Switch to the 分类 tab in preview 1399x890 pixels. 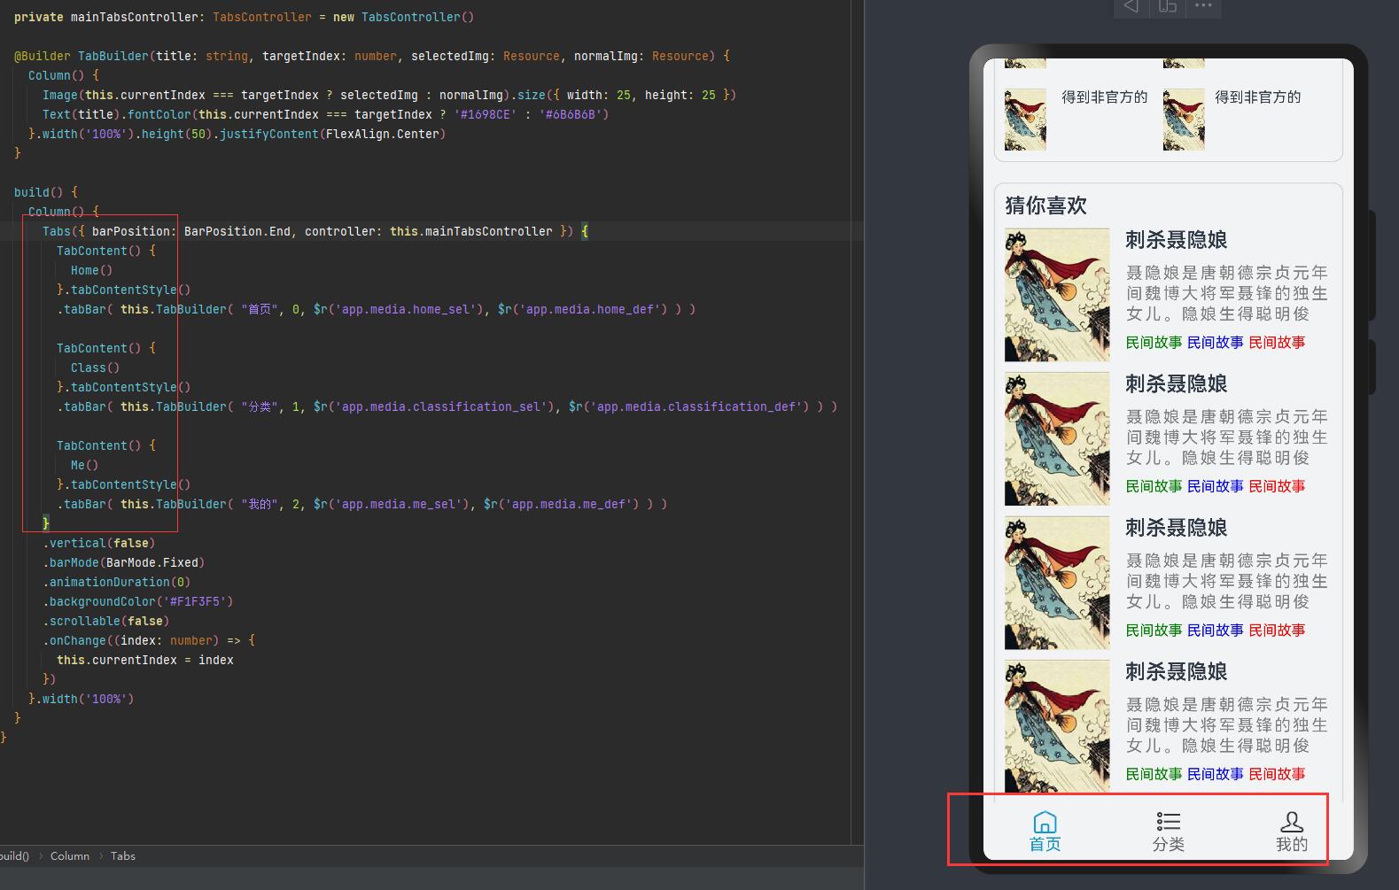[x=1168, y=832]
